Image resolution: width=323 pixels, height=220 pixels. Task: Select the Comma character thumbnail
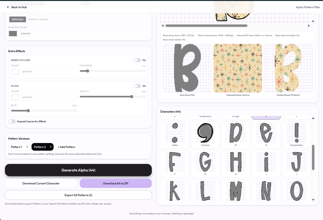coord(205,135)
